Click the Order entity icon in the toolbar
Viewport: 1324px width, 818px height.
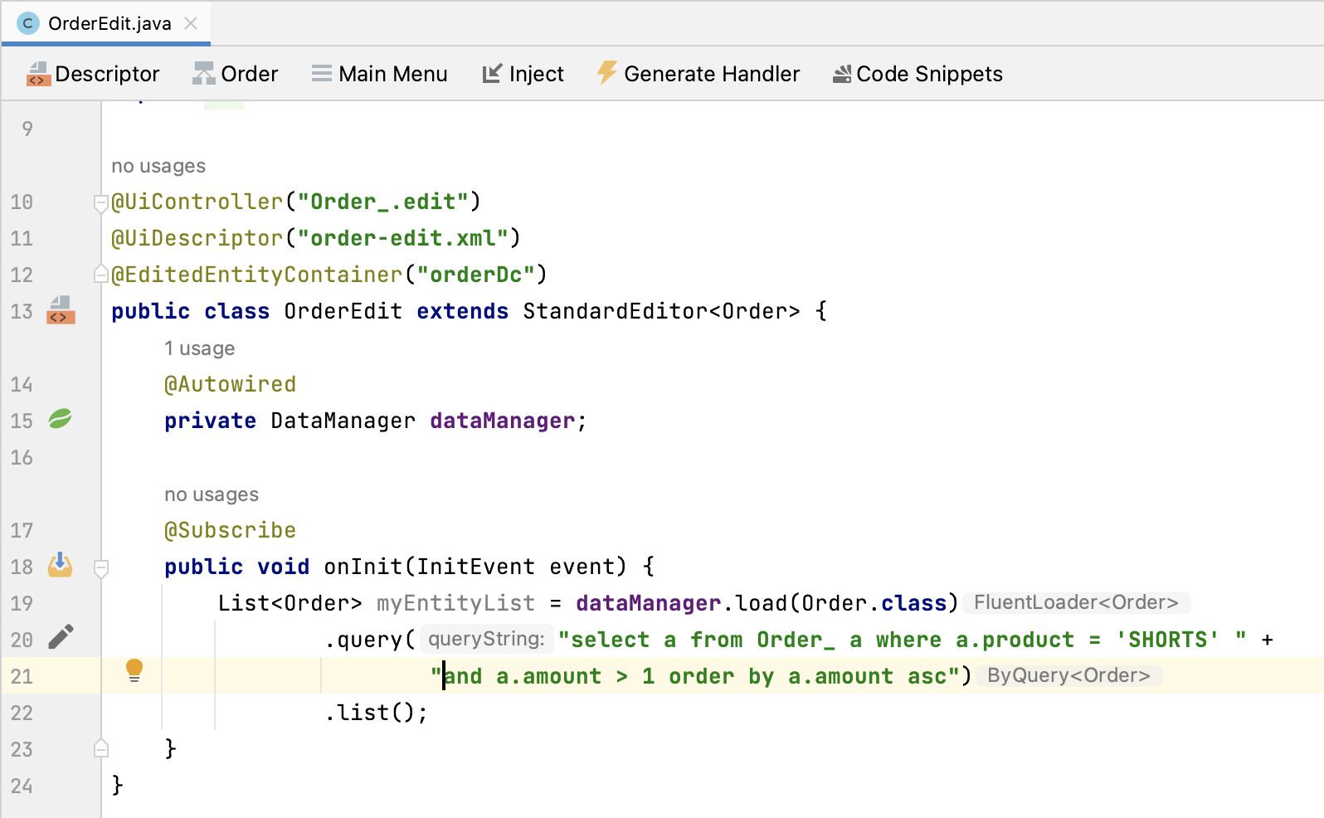tap(203, 74)
